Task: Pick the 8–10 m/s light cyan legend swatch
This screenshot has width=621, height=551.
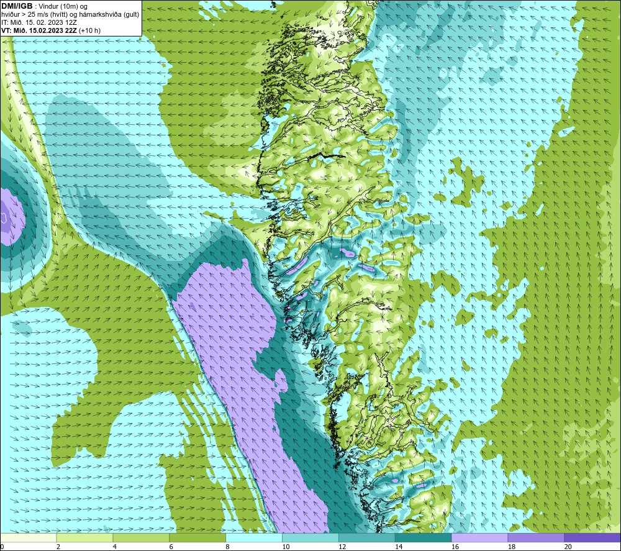Action: click(254, 537)
